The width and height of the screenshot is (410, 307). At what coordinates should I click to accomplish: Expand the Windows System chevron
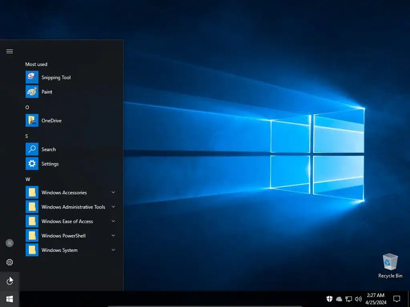tap(113, 250)
